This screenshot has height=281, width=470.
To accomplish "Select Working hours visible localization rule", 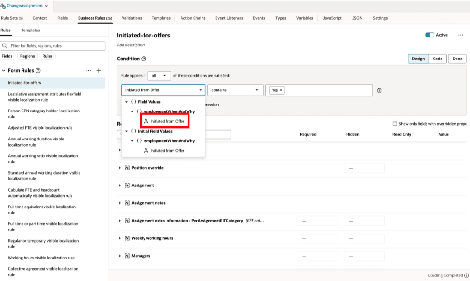I will pyautogui.click(x=41, y=258).
